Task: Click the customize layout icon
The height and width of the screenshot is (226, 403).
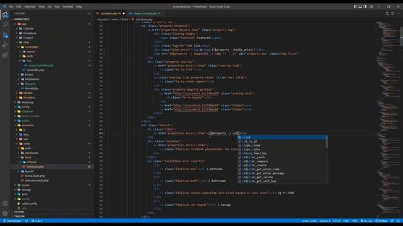Action: (371, 7)
